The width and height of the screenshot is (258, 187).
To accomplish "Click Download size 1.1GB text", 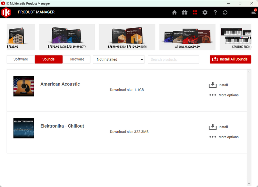I will [127, 90].
